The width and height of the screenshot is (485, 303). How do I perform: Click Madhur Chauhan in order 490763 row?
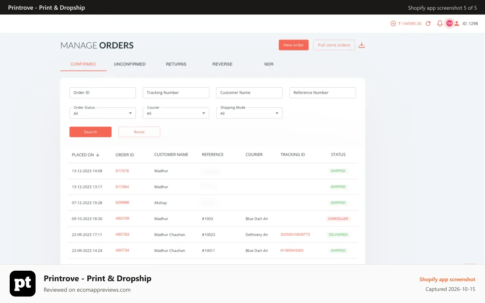tap(169, 234)
